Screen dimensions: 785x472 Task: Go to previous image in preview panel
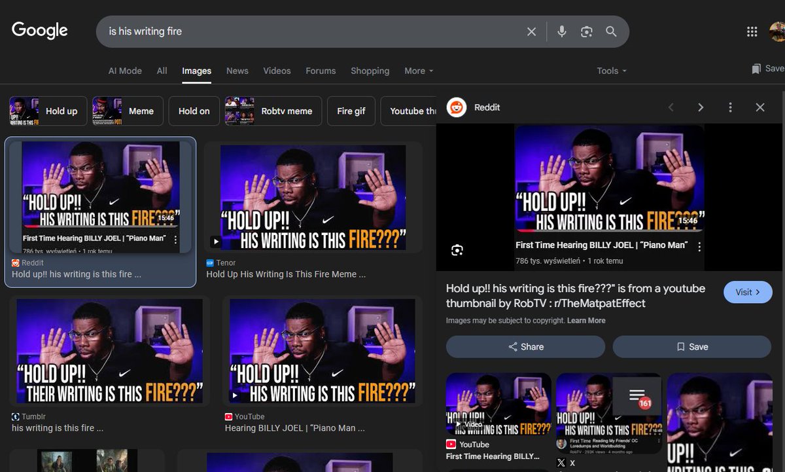[671, 107]
